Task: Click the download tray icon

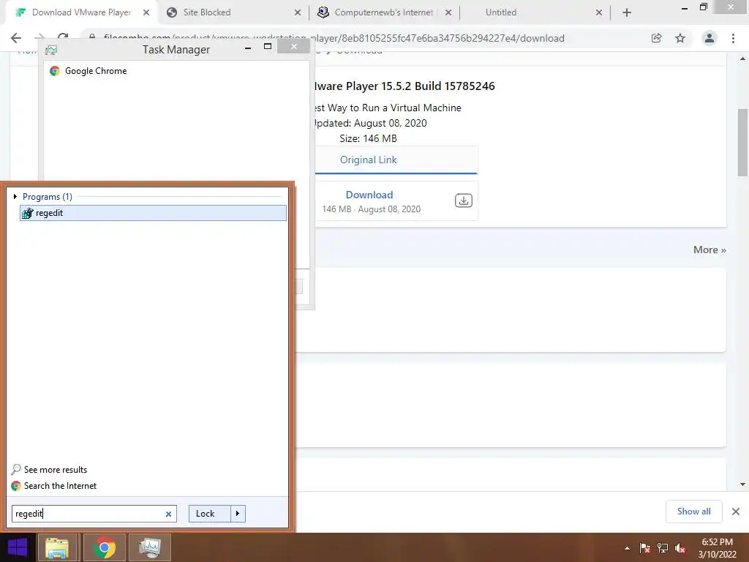Action: point(463,201)
